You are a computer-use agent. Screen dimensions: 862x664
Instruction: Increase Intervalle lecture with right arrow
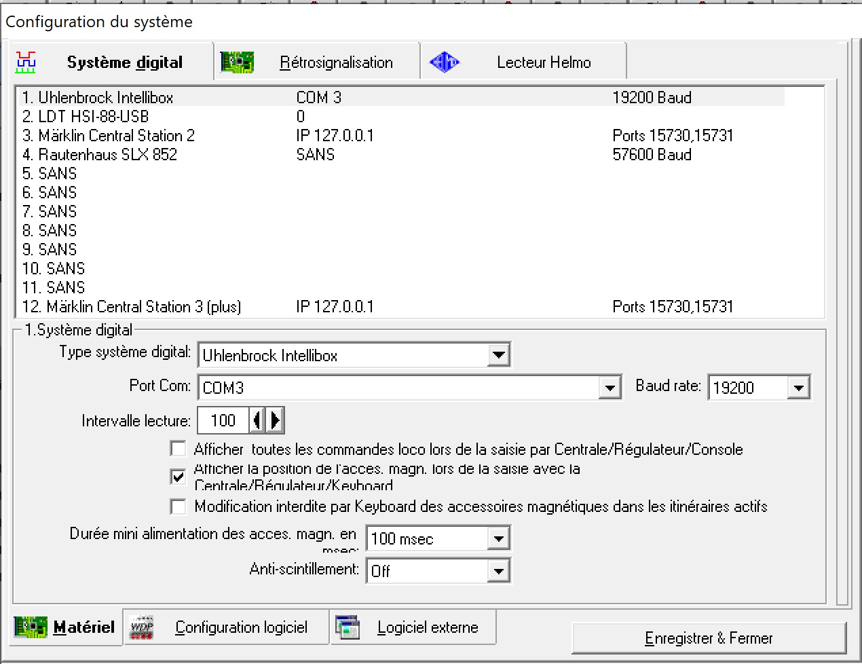pos(275,420)
